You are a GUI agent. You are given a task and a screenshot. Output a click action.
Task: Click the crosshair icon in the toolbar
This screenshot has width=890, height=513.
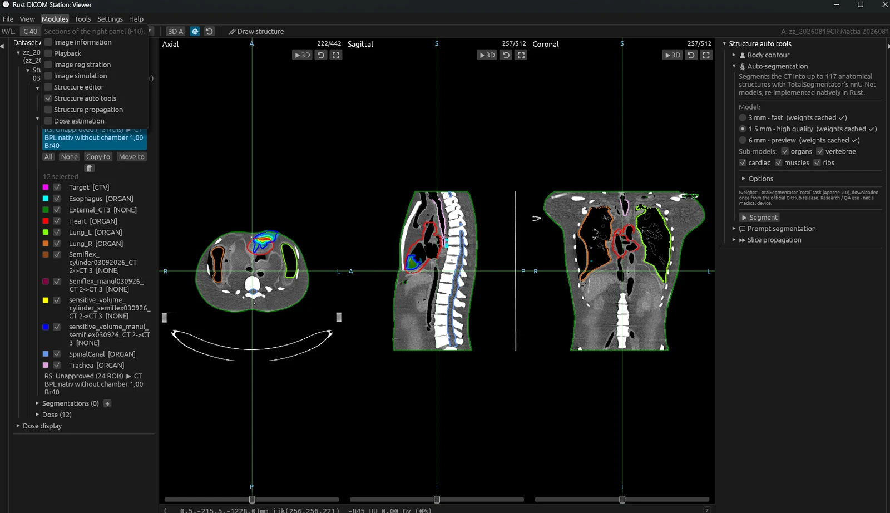point(195,32)
